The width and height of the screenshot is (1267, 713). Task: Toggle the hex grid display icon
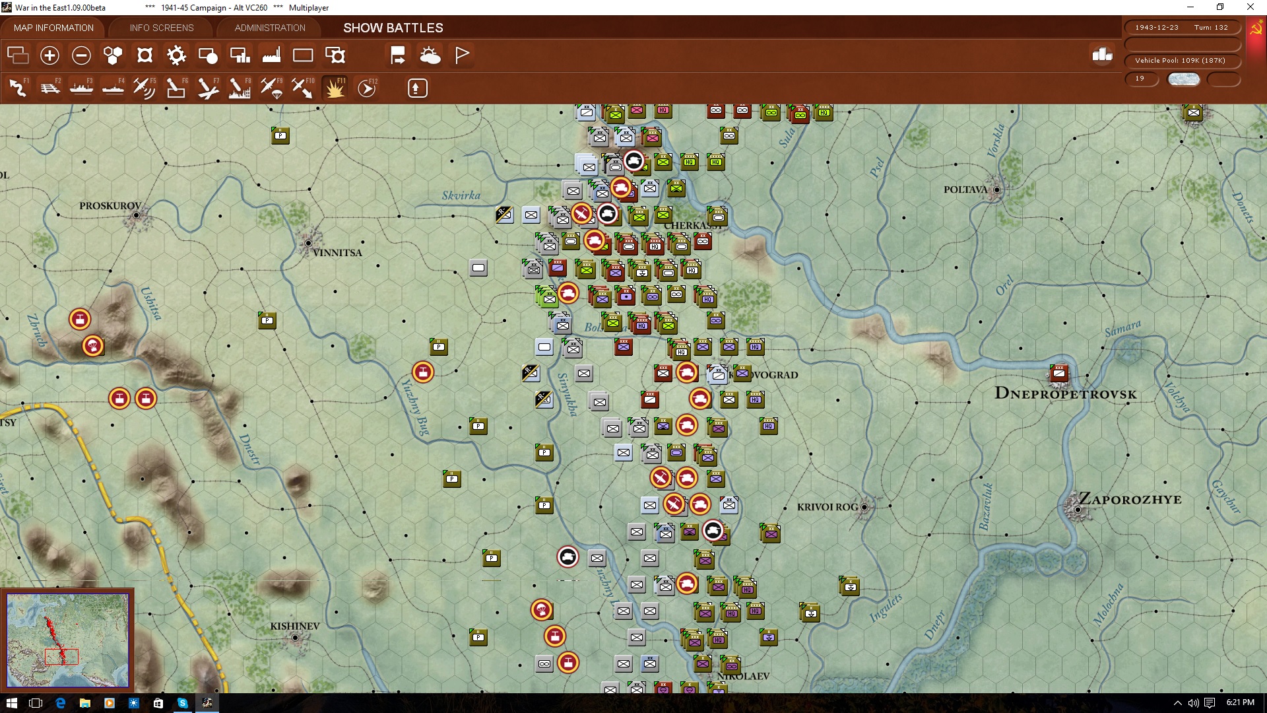point(113,55)
